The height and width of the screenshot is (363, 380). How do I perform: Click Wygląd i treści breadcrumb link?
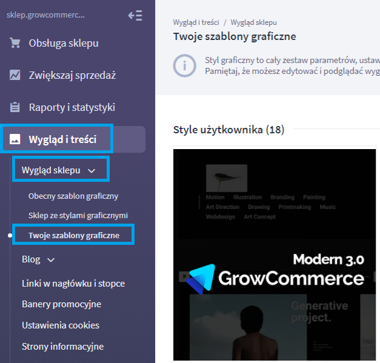(196, 22)
